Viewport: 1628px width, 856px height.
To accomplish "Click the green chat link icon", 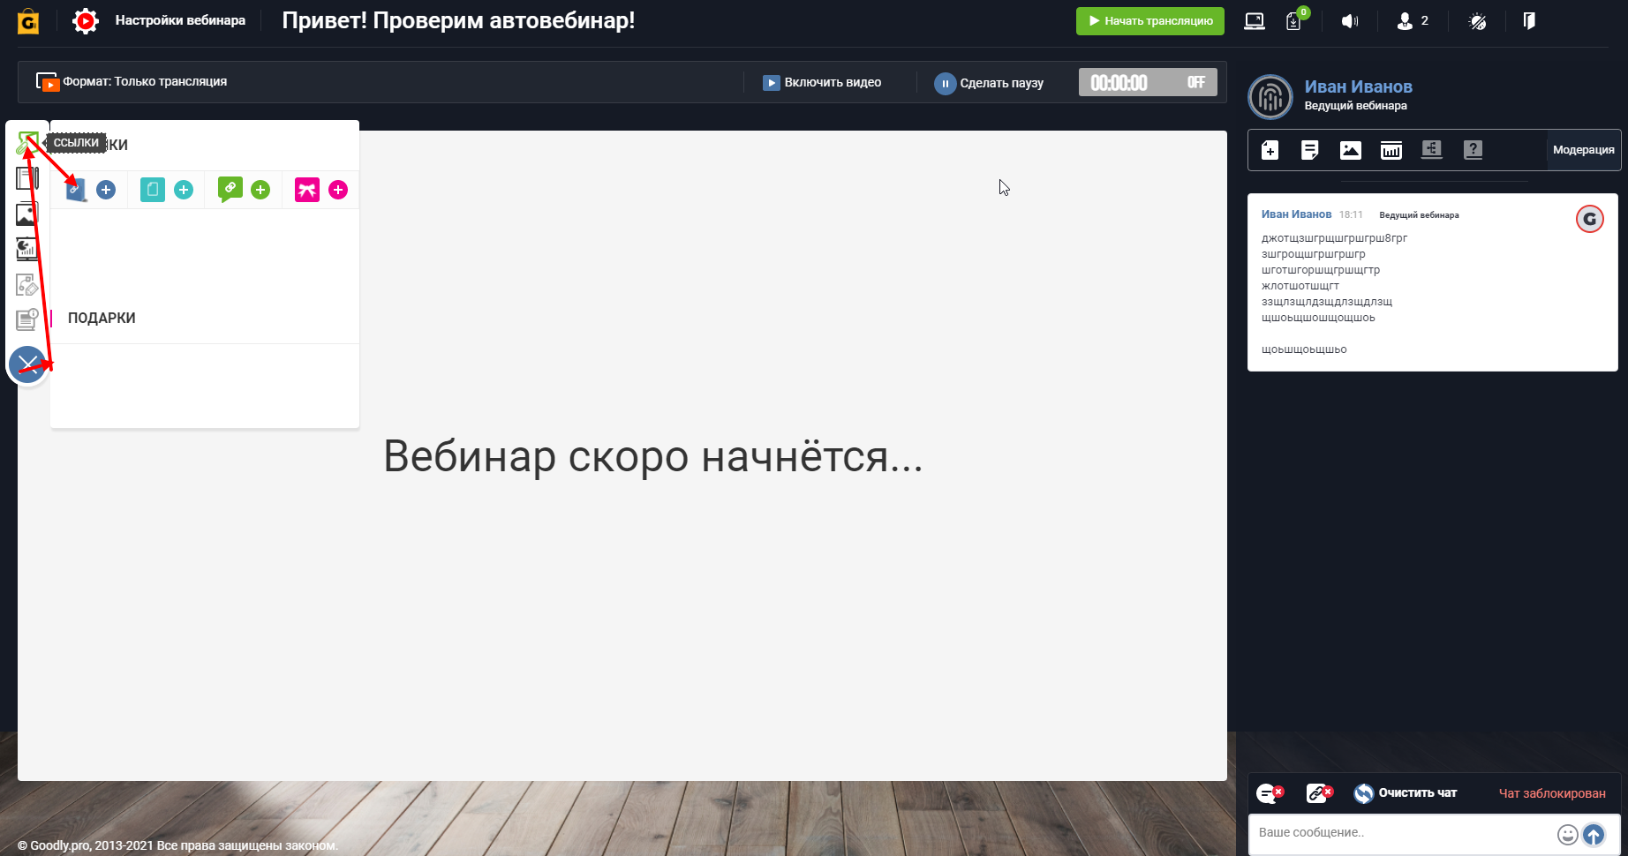I will pyautogui.click(x=230, y=189).
